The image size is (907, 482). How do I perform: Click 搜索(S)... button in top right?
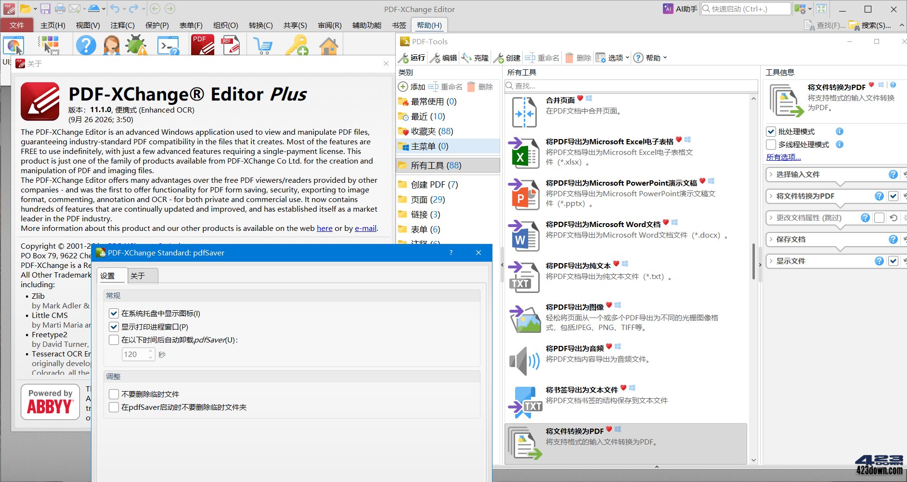click(870, 25)
